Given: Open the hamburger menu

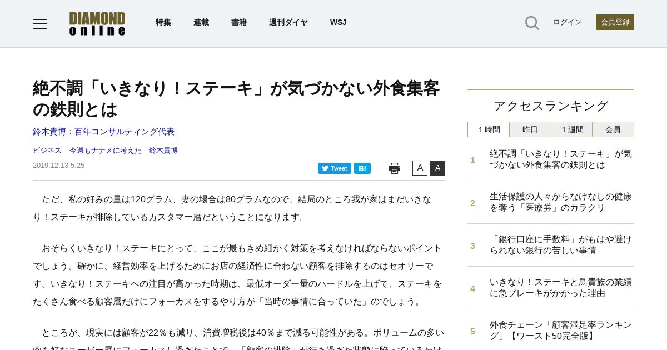Looking at the screenshot, I should (x=40, y=24).
